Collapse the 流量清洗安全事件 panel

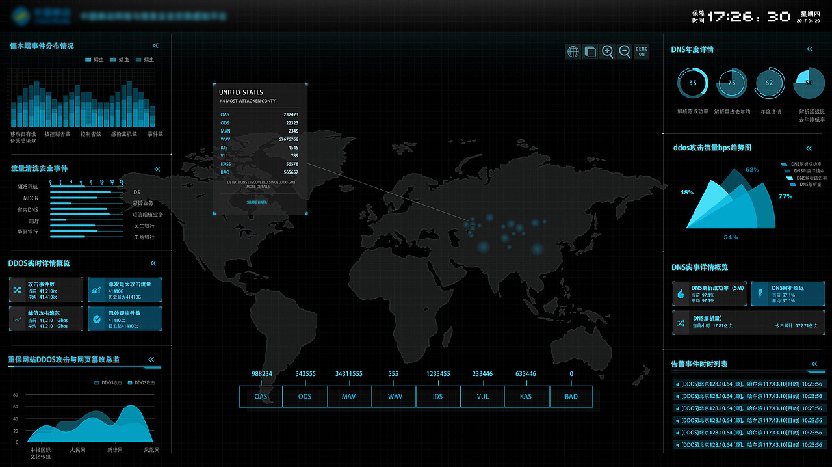tap(157, 169)
